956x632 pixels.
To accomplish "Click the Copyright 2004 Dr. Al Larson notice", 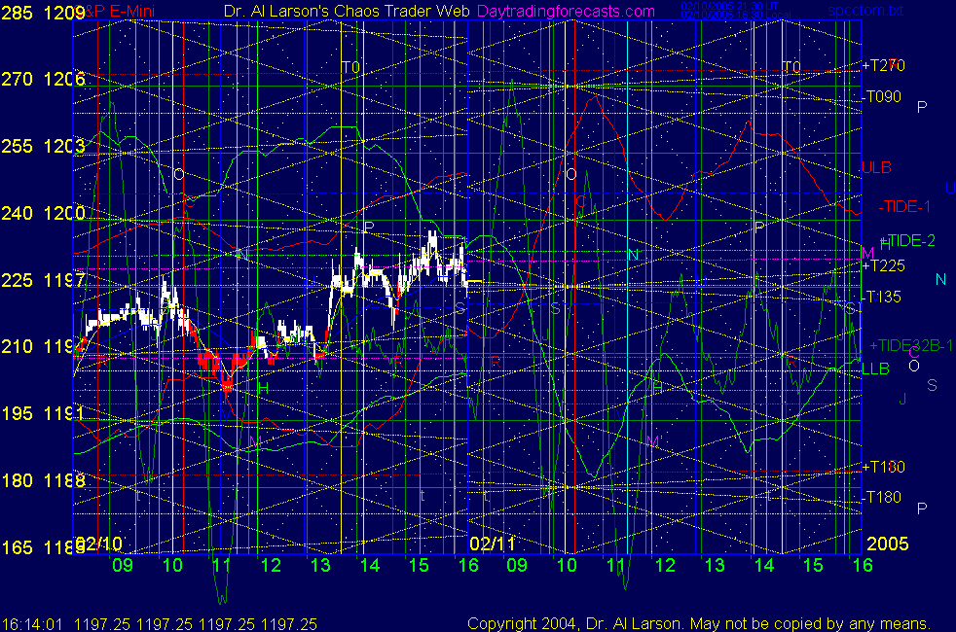I will point(699,623).
